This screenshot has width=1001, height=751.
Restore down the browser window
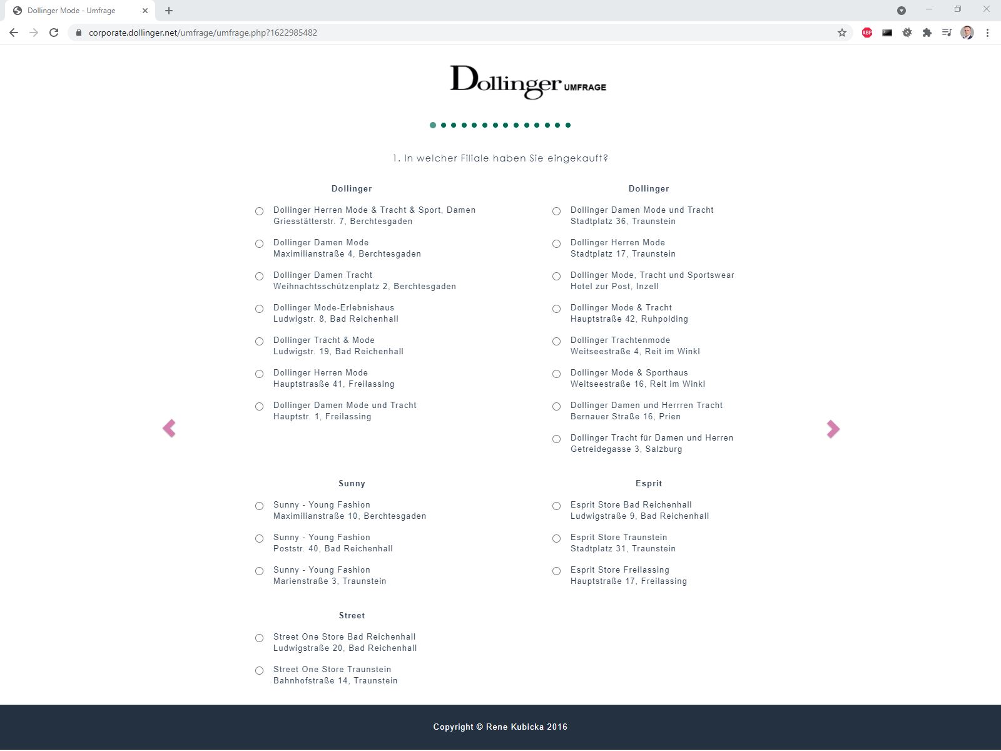click(x=958, y=9)
